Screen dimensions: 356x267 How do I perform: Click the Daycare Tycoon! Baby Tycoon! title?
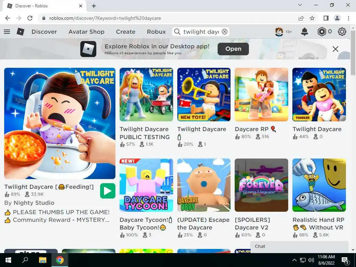point(146,224)
